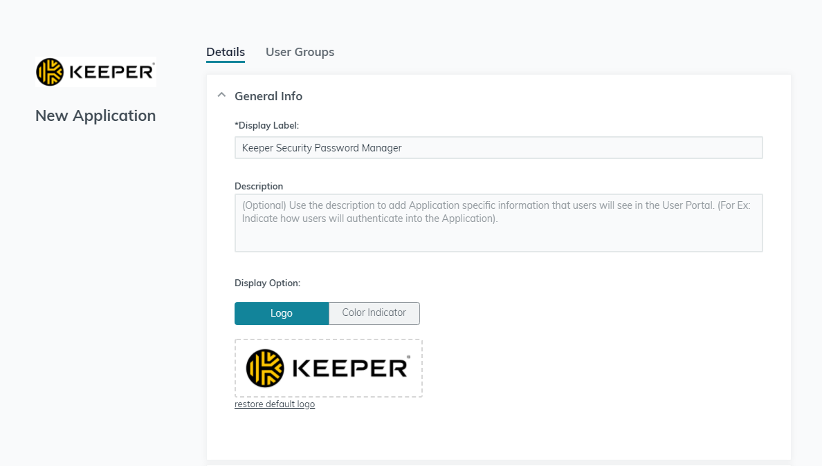Click the *Display Label: text label
Viewport: 822px width, 466px height.
click(267, 126)
